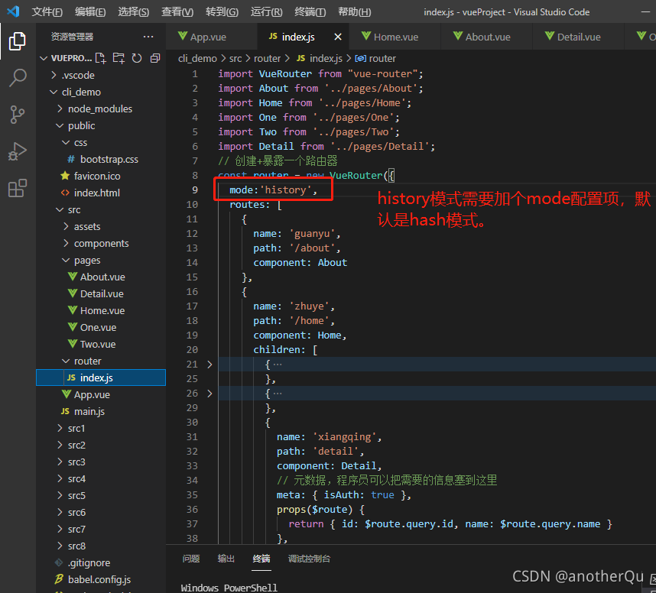The width and height of the screenshot is (656, 593).
Task: Collapse the src folder
Action: tap(60, 209)
